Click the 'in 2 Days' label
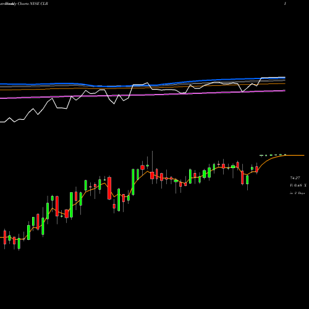 coord(297,193)
